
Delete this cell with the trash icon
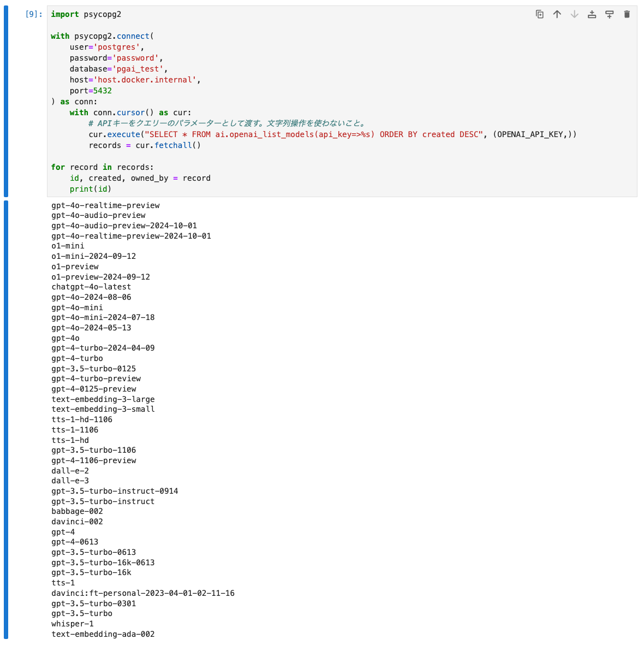click(627, 14)
